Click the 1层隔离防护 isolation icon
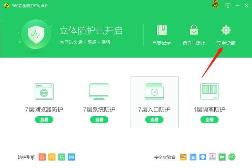Viewport: 252px width, 168px height. [209, 91]
